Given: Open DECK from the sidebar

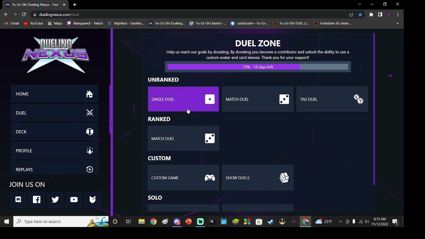Looking at the screenshot, I should 54,132.
